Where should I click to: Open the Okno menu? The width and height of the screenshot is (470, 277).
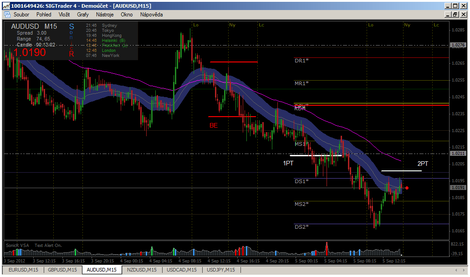pos(127,15)
